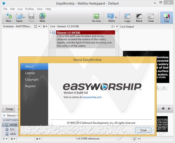This screenshot has height=143, width=175.
Task: Expand the Alerts dropdown arrow
Action: (116, 17)
